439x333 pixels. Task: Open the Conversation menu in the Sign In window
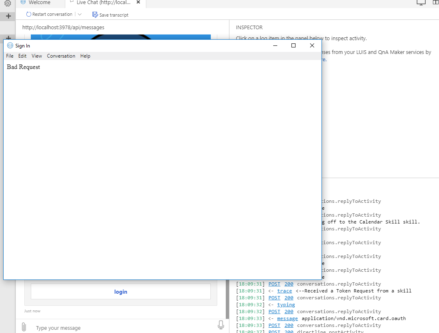[x=61, y=56]
